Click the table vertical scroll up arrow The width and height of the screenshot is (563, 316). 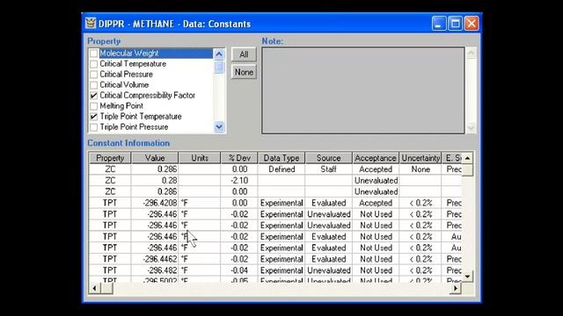click(467, 158)
